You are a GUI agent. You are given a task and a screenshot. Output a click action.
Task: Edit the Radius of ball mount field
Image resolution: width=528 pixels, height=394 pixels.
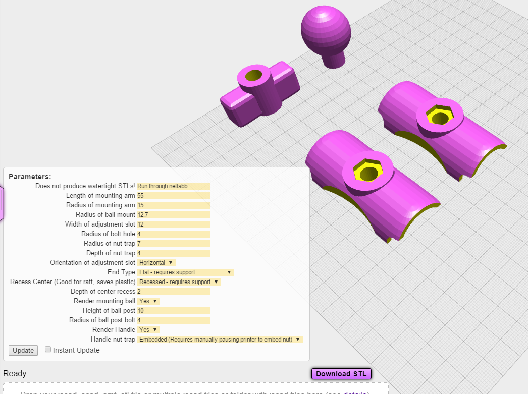(174, 215)
